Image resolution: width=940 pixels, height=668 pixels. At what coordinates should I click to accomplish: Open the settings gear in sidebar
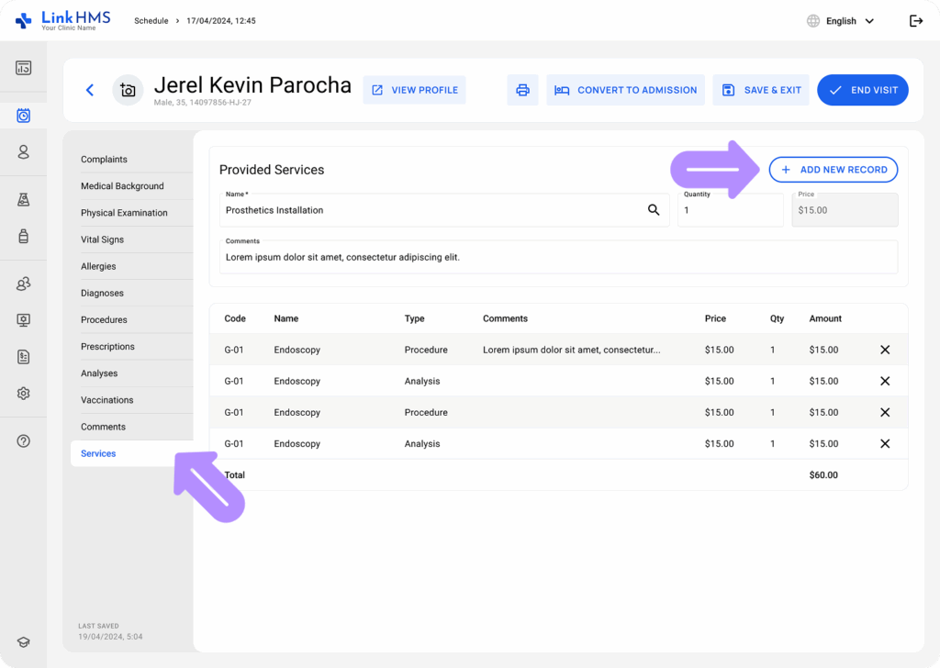pyautogui.click(x=24, y=393)
